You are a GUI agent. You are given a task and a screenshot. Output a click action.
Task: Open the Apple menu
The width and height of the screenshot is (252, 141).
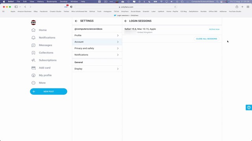(4, 2)
